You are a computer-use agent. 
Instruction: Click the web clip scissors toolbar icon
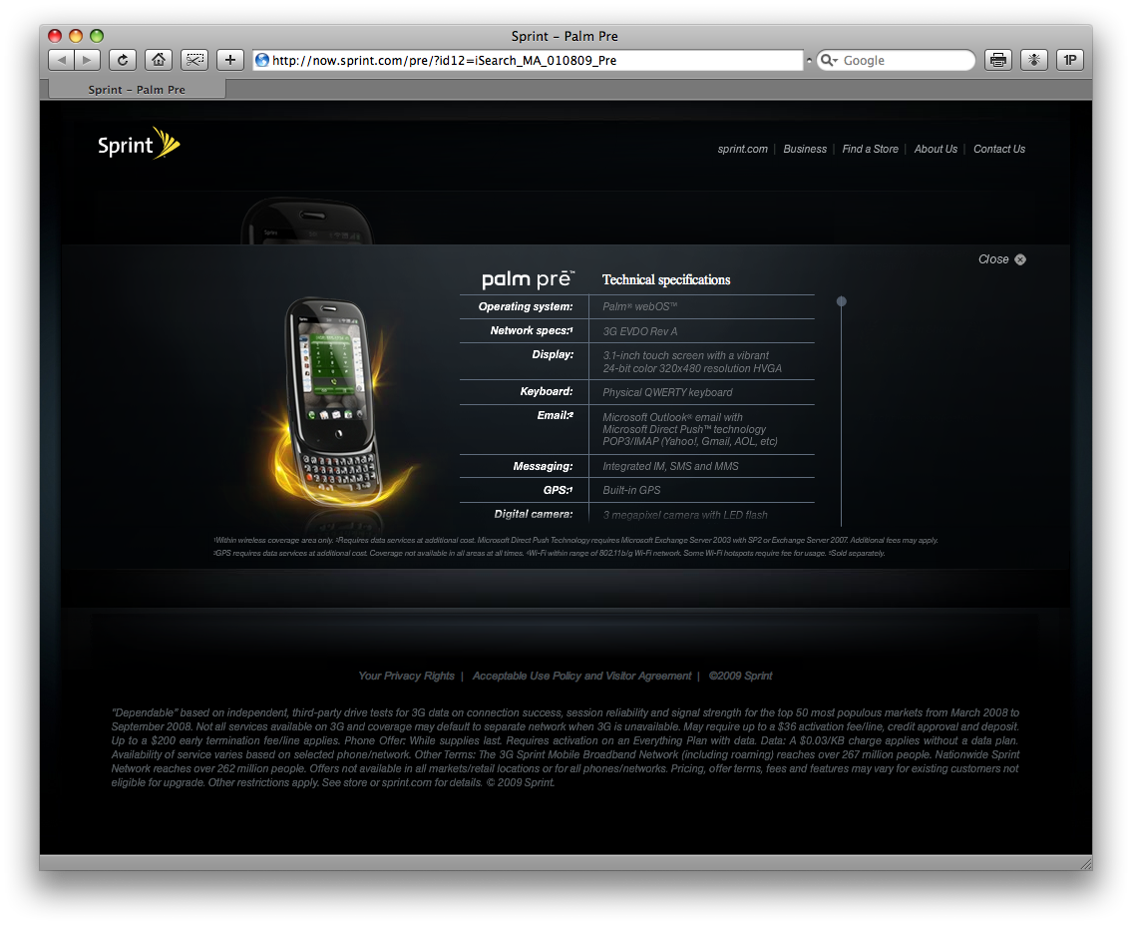click(x=193, y=60)
